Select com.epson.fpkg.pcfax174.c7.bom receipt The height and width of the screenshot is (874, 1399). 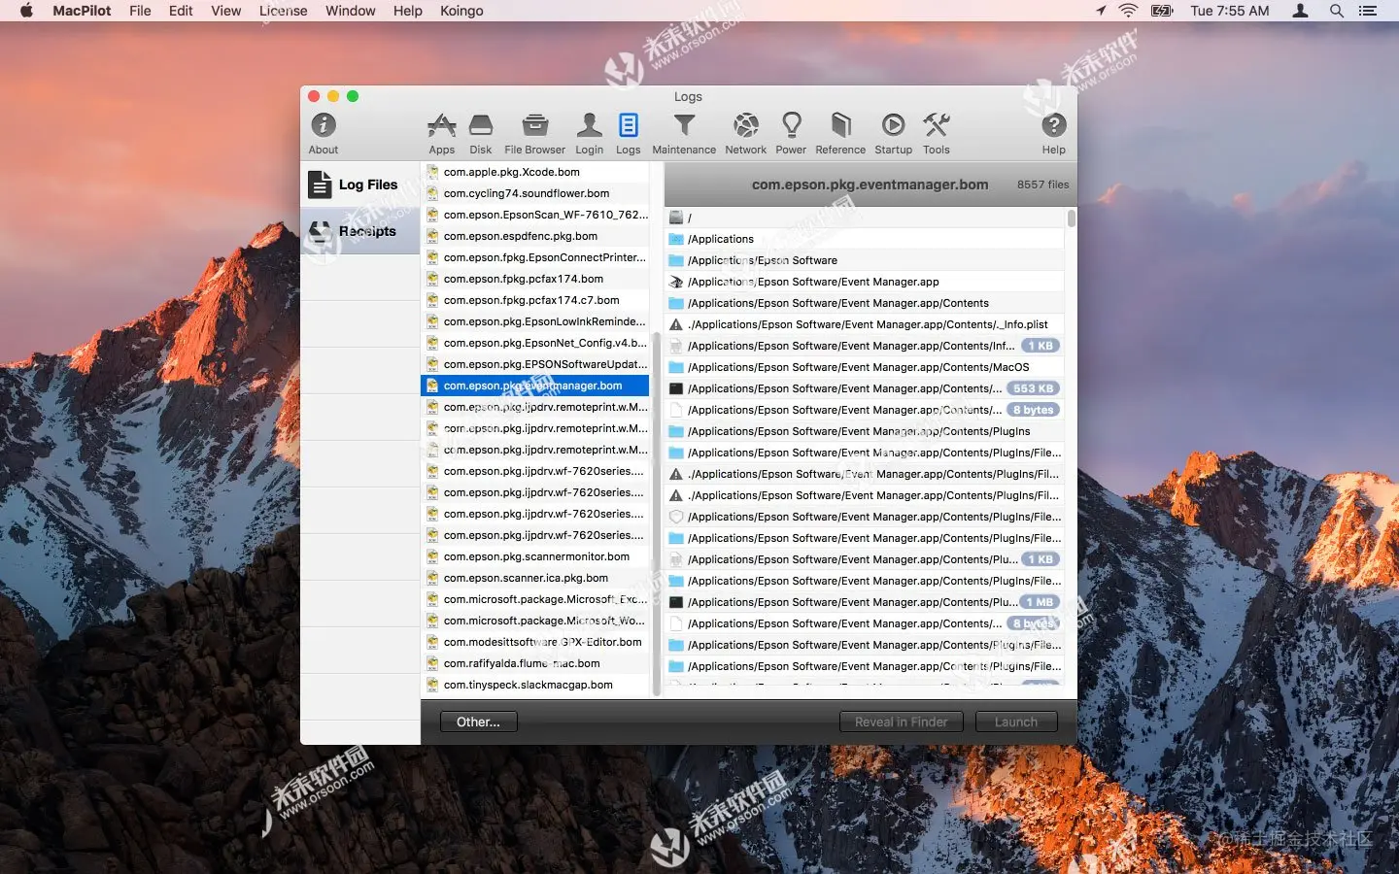535,300
